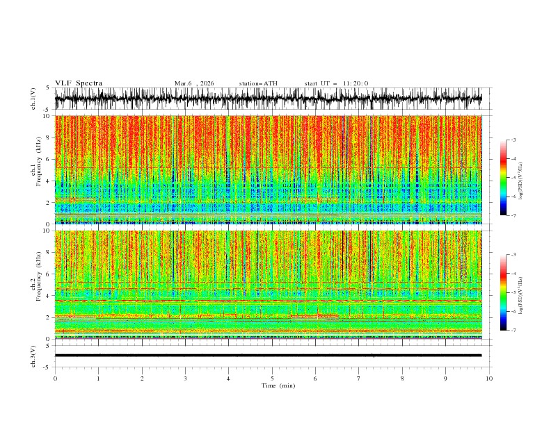Click the "10" kHz tick of ch.2 spectrogram
The width and height of the screenshot is (551, 425).
(47, 231)
